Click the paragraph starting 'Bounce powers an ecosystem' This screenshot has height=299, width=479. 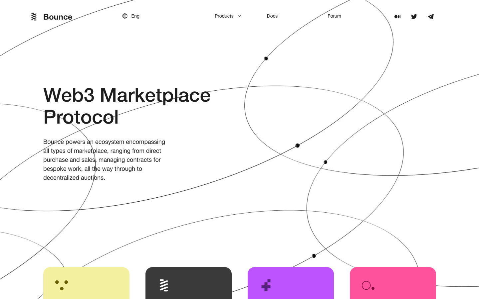pos(104,160)
